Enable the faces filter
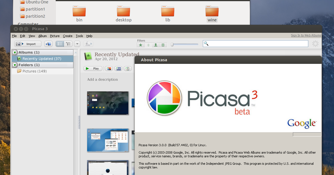This screenshot has width=334, height=175. coord(155,45)
